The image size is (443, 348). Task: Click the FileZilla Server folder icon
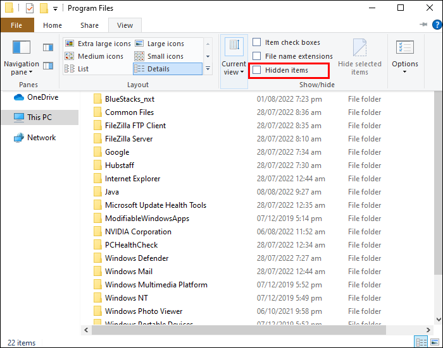97,139
